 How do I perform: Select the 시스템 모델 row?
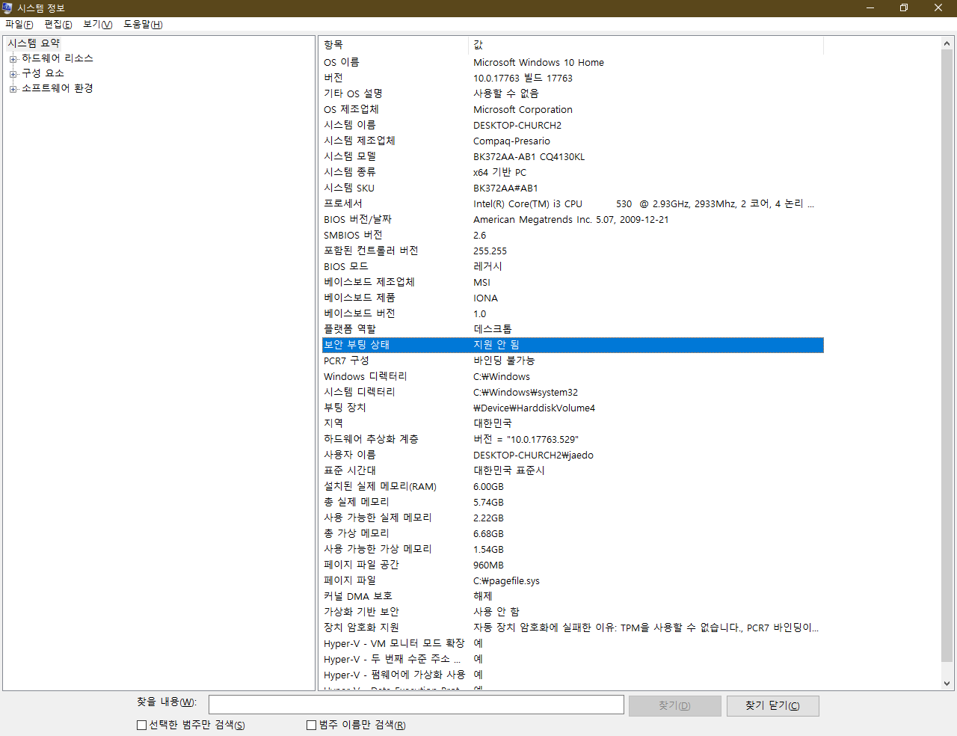point(573,156)
